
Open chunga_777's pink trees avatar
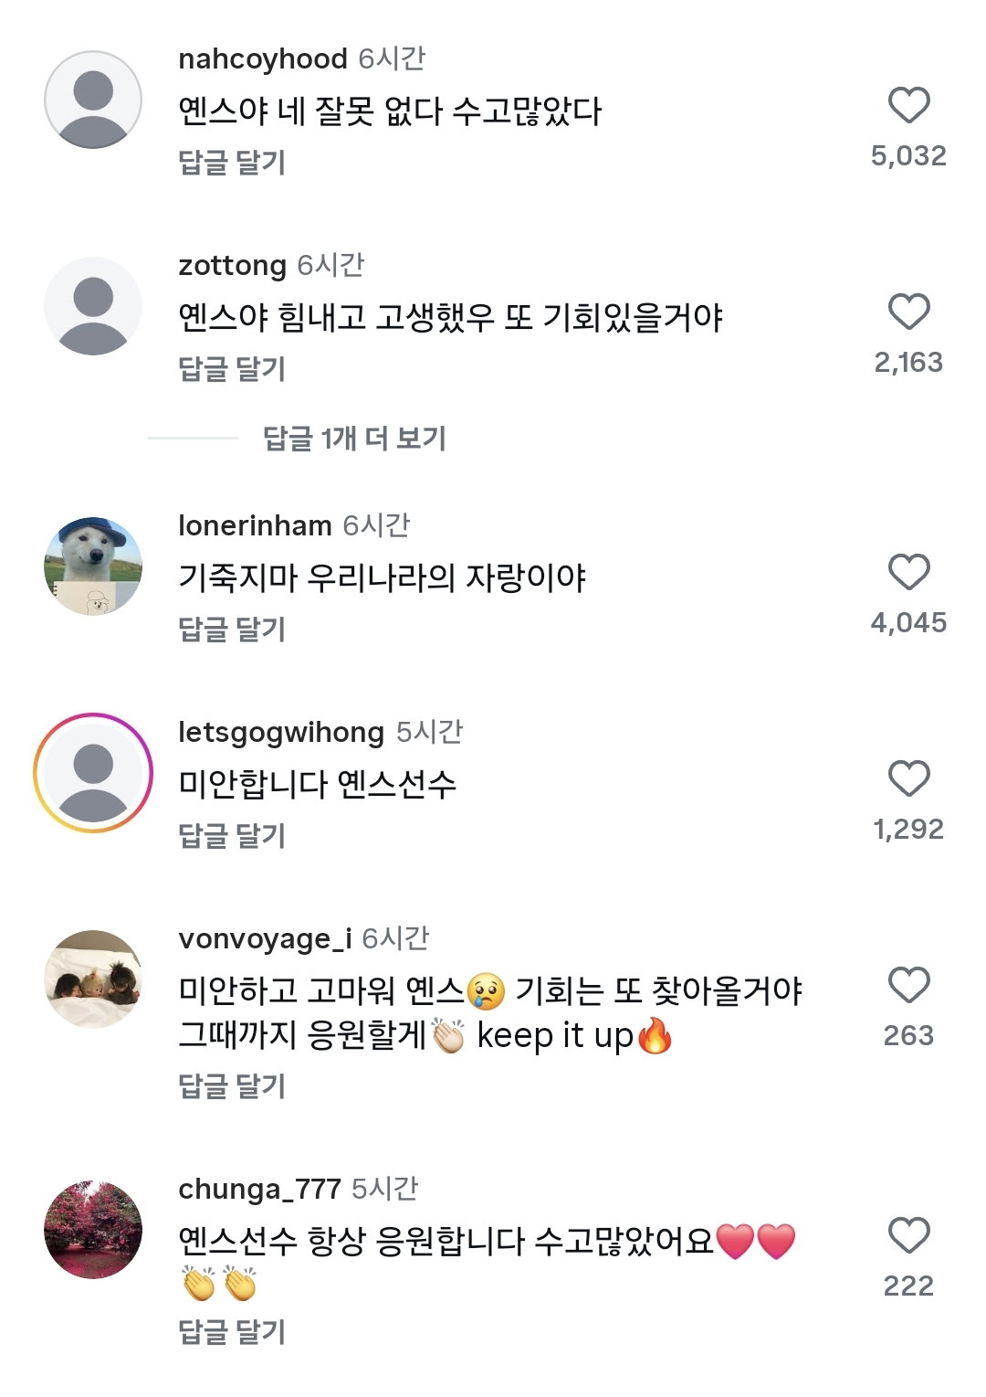point(93,1230)
